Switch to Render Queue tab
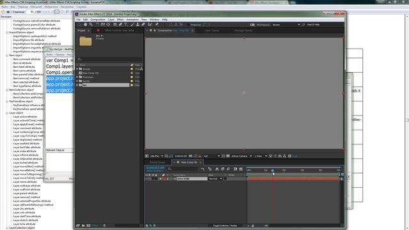 pyautogui.click(x=157, y=162)
